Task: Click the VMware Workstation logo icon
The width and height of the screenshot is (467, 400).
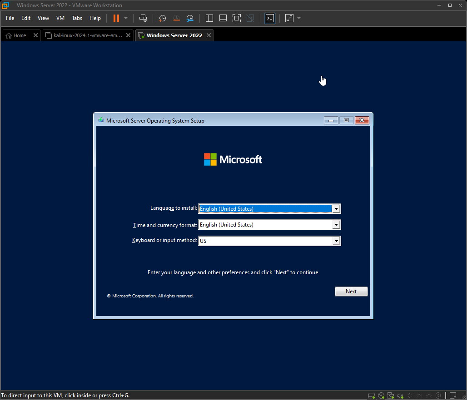Action: [x=5, y=5]
